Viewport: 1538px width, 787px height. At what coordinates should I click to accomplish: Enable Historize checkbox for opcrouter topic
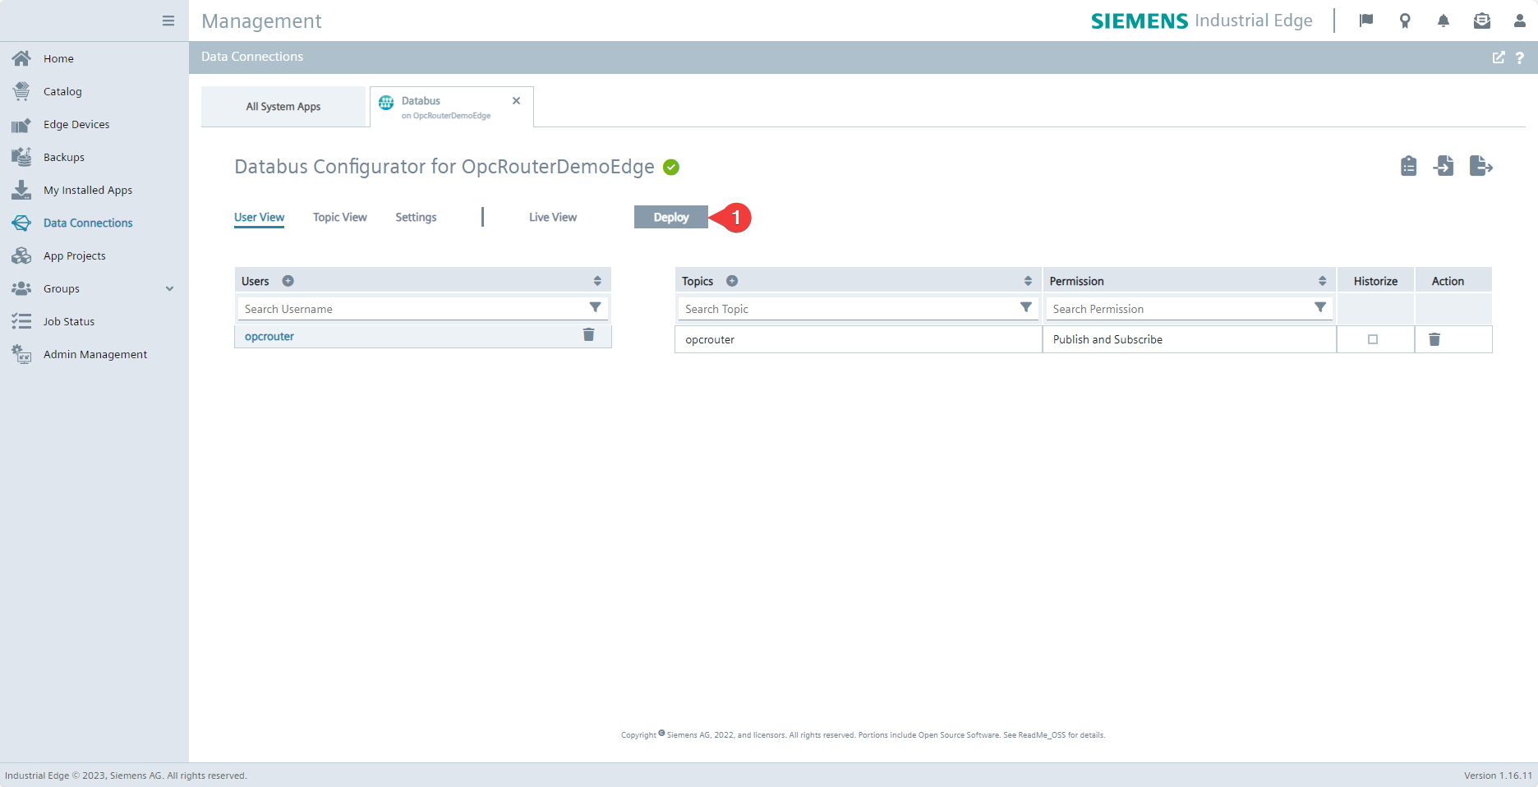click(1373, 339)
